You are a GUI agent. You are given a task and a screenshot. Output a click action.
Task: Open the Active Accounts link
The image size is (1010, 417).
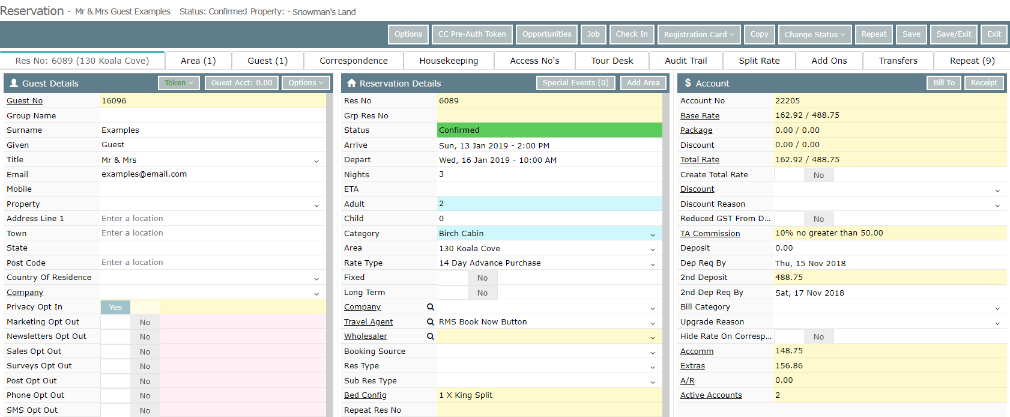[711, 395]
